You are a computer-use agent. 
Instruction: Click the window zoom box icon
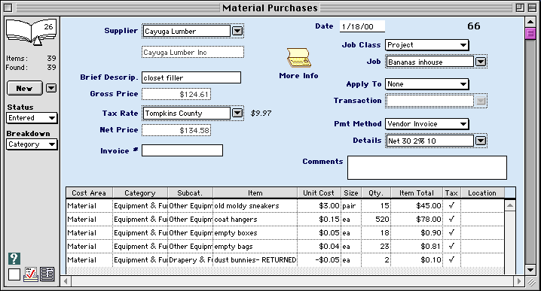(520, 8)
